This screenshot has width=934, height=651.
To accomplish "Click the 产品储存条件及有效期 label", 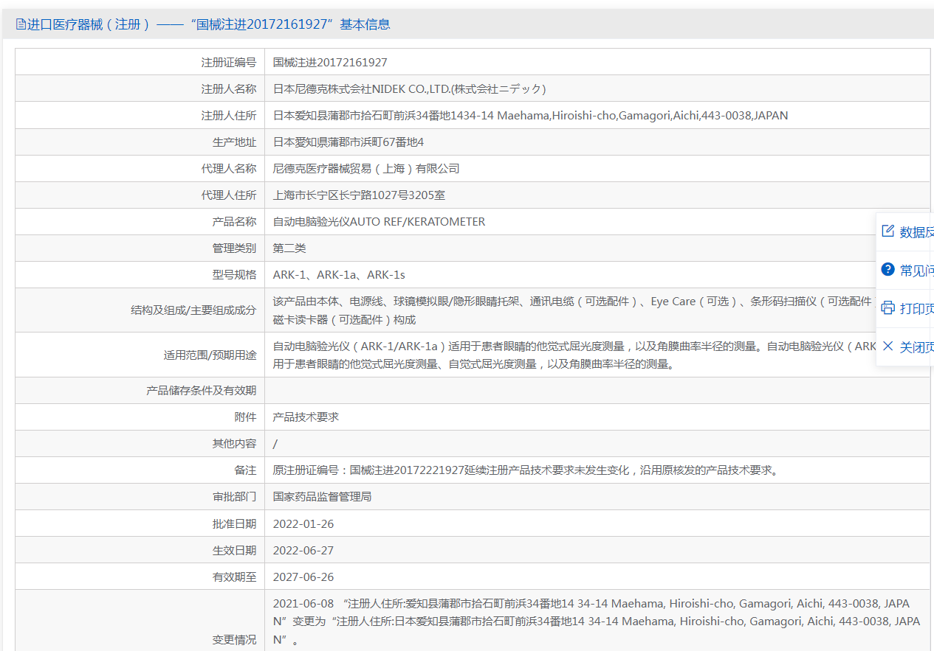I will point(202,390).
